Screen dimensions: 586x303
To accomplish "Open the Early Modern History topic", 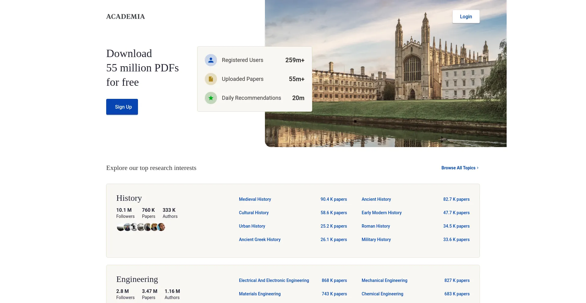I will 382,213.
